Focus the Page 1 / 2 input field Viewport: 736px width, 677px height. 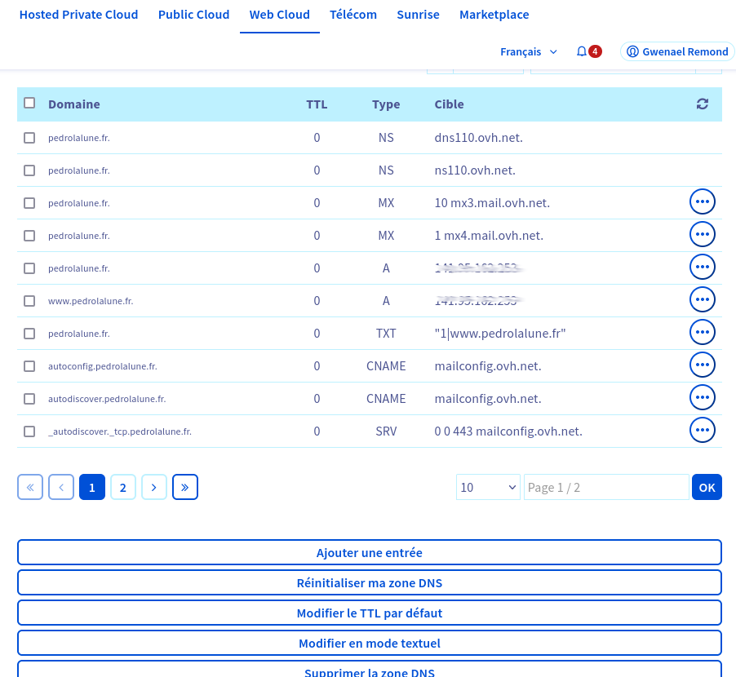click(x=605, y=487)
